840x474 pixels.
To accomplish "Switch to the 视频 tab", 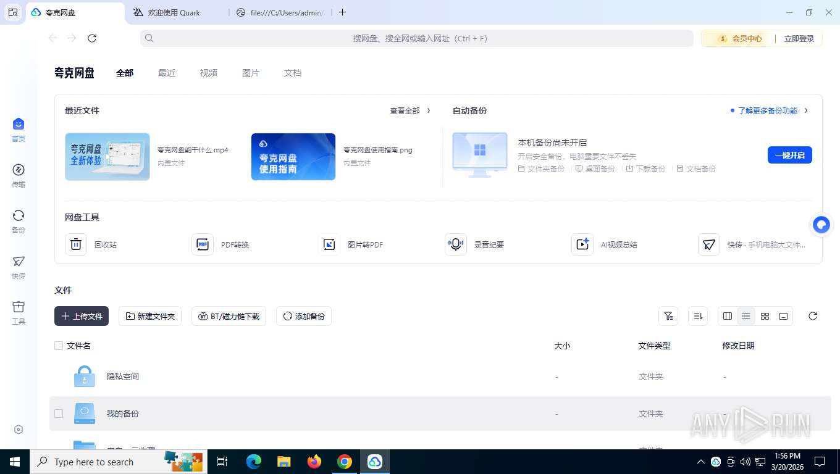I will (209, 73).
